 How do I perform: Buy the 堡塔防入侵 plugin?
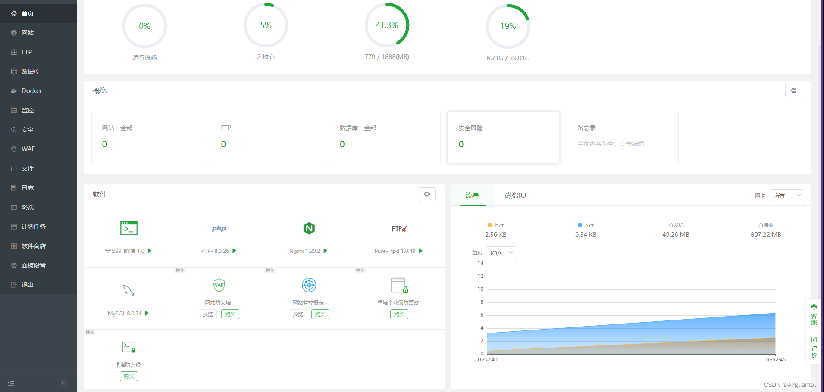click(x=129, y=376)
